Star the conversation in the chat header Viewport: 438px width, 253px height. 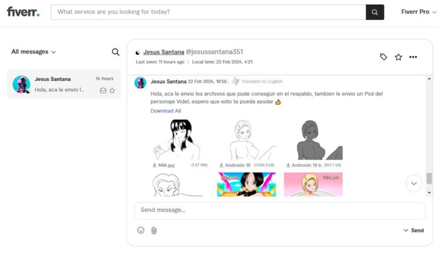tap(398, 57)
